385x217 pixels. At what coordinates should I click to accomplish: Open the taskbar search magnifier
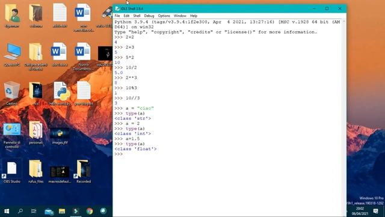[x=20, y=211]
